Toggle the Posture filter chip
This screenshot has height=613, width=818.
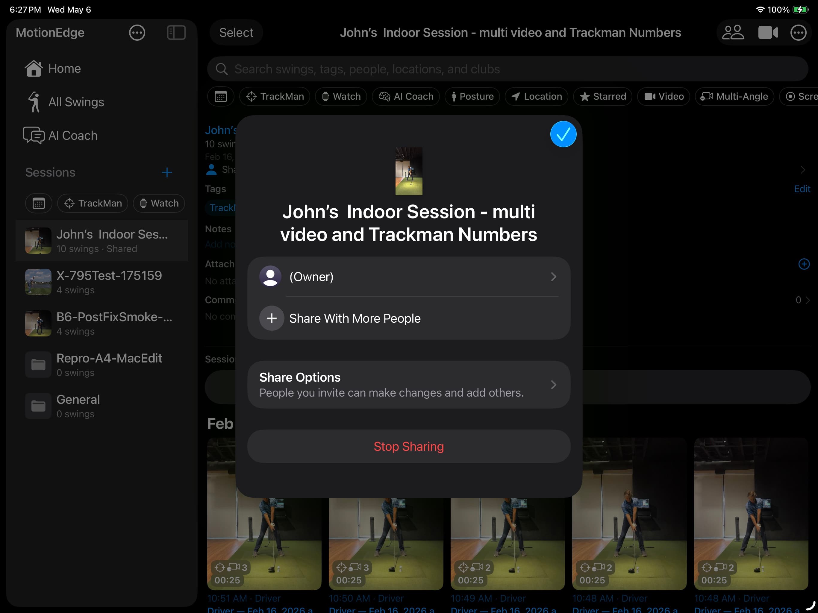click(x=472, y=97)
